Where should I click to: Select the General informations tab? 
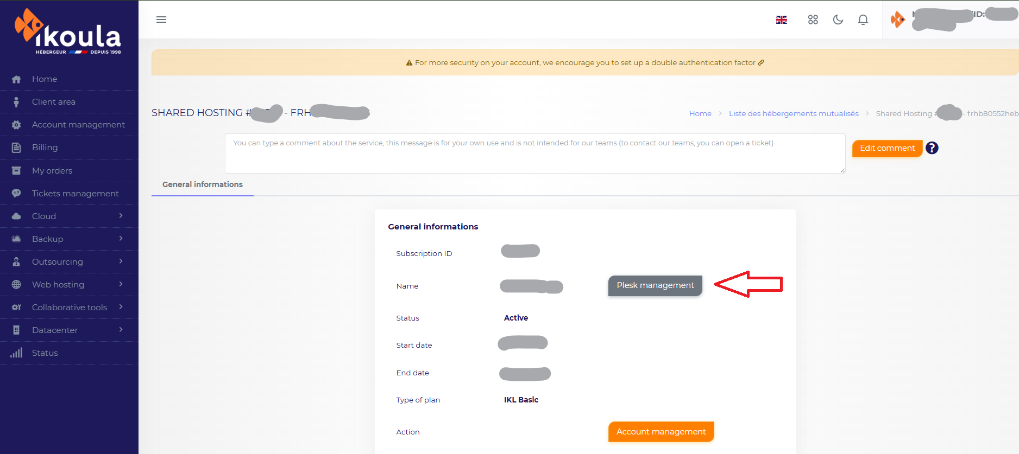pos(203,184)
